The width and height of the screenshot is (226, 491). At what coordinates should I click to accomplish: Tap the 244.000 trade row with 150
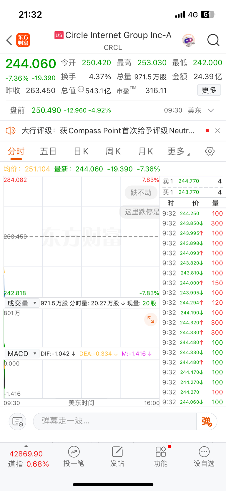[x=192, y=283]
